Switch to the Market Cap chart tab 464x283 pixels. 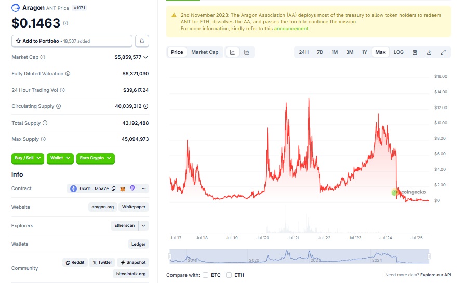coord(205,52)
